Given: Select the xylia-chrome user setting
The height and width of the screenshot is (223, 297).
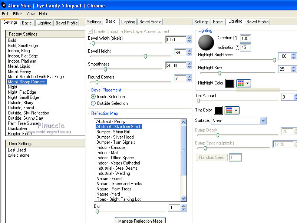Looking at the screenshot, I should (19, 155).
